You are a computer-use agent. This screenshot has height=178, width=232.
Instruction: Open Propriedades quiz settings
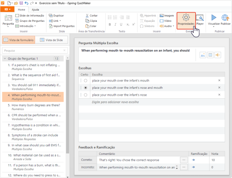(x=186, y=21)
